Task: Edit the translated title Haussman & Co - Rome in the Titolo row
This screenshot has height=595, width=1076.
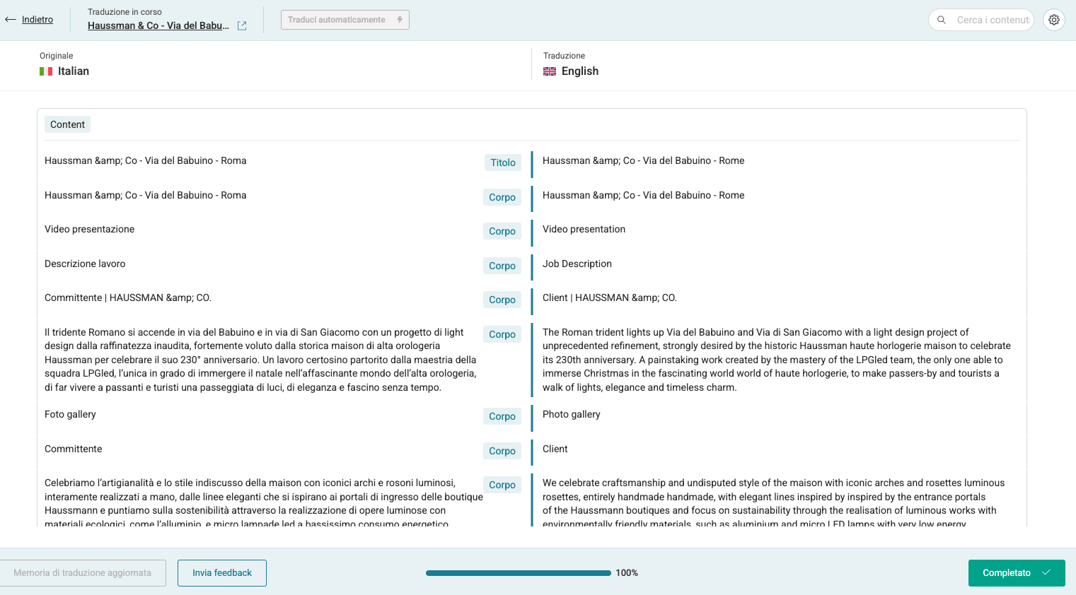Action: tap(643, 160)
